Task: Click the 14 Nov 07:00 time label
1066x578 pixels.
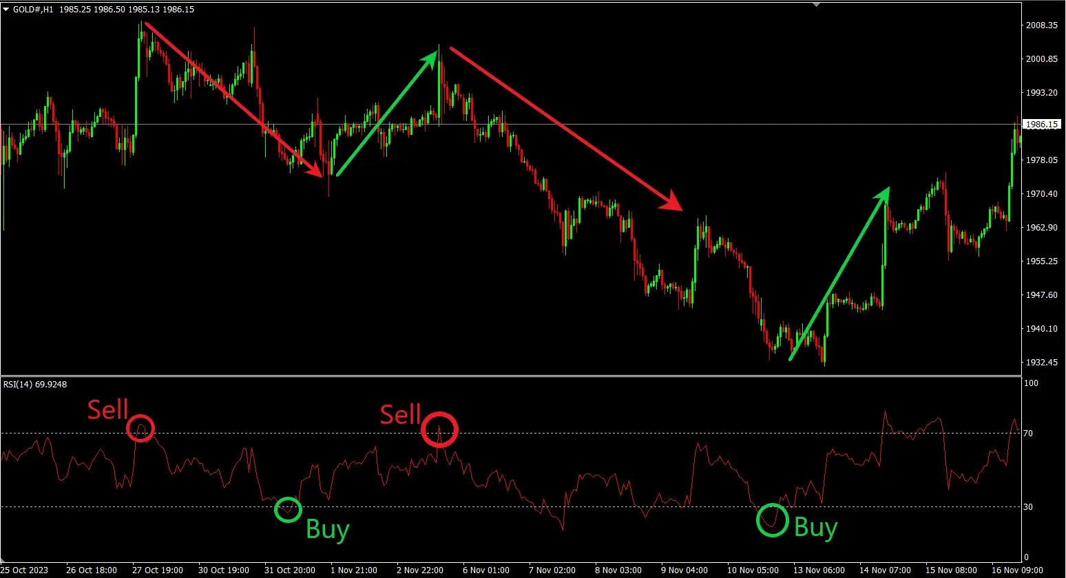Action: [885, 570]
